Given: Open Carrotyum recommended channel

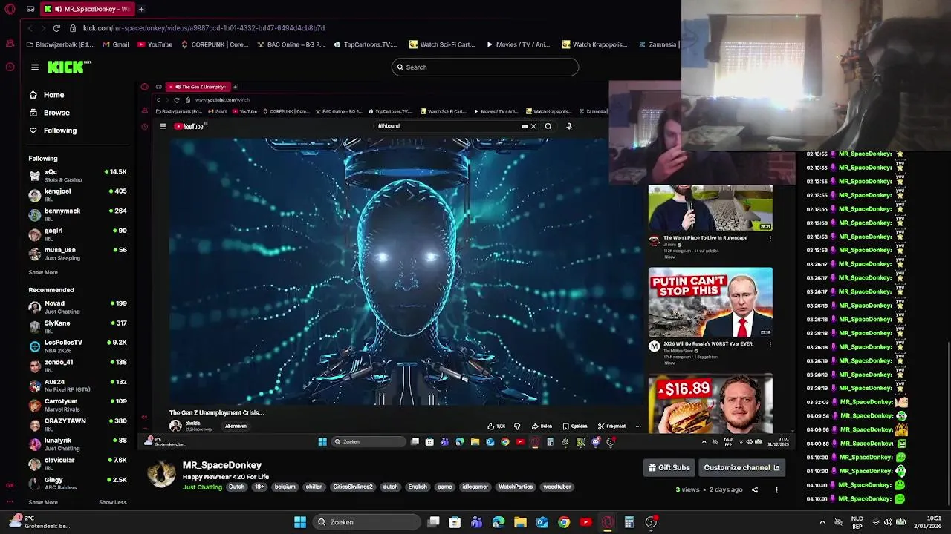Looking at the screenshot, I should point(77,405).
